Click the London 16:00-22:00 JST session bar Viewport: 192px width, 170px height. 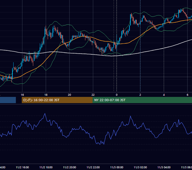click(57, 100)
